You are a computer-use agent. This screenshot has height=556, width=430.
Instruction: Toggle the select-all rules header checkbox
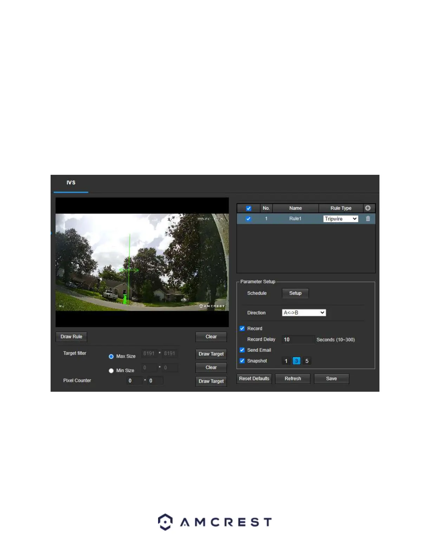tap(248, 208)
